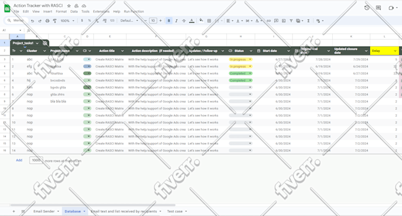Screen dimensions: 402x216
Task: Check the cloud save status icon
Action: point(84,6)
